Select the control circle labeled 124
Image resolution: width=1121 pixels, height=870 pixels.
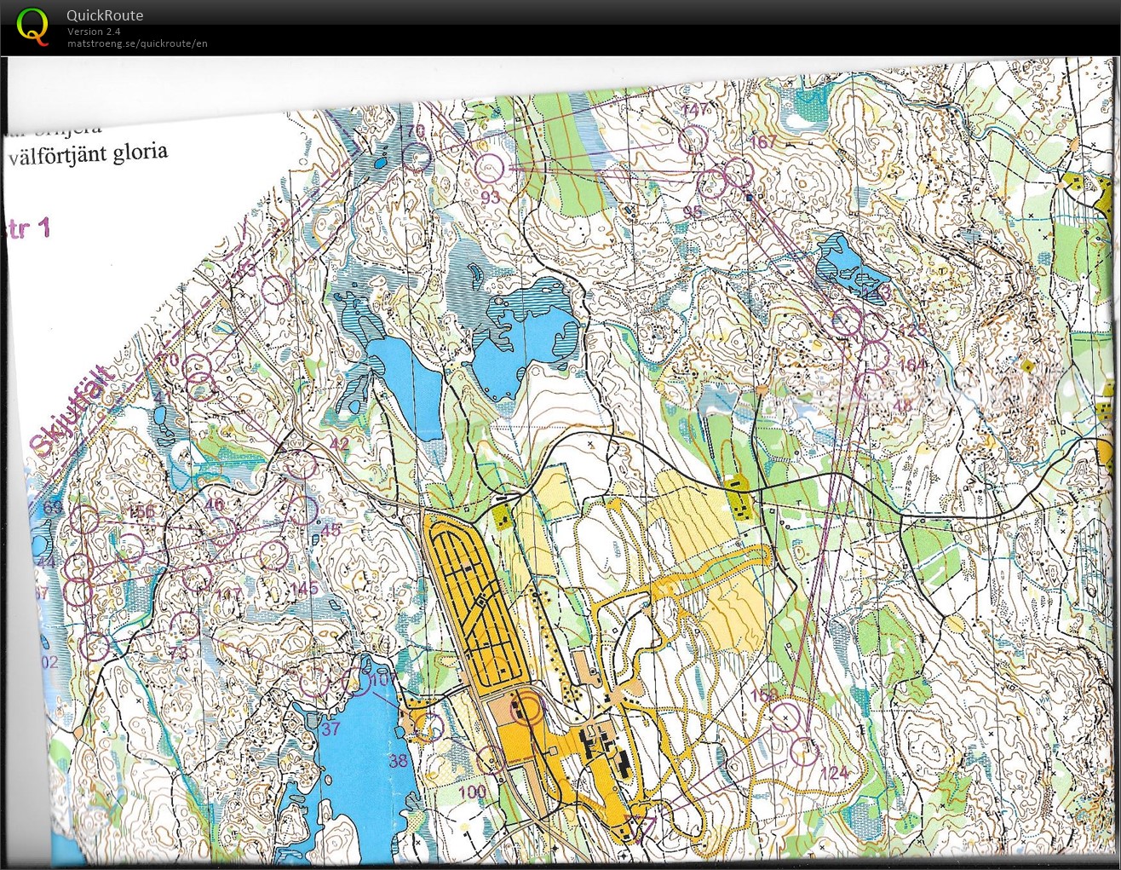[804, 751]
